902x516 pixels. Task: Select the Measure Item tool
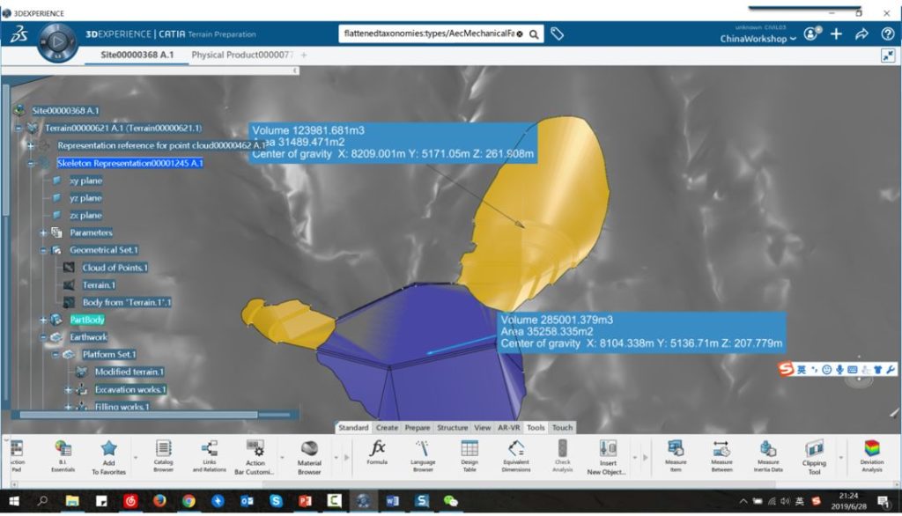675,453
